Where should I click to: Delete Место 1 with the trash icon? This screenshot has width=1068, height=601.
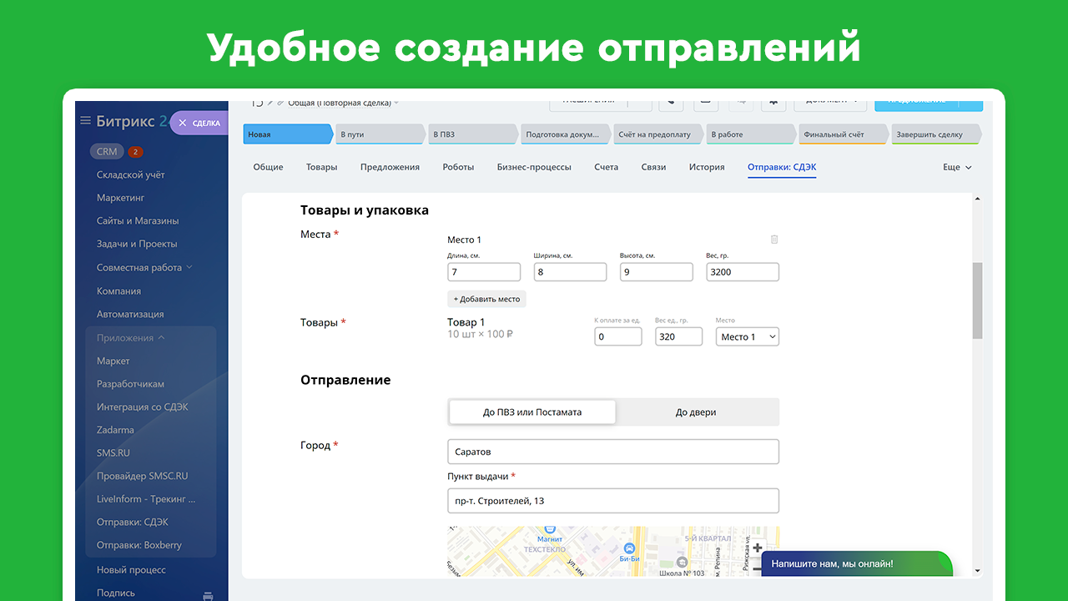(x=773, y=240)
